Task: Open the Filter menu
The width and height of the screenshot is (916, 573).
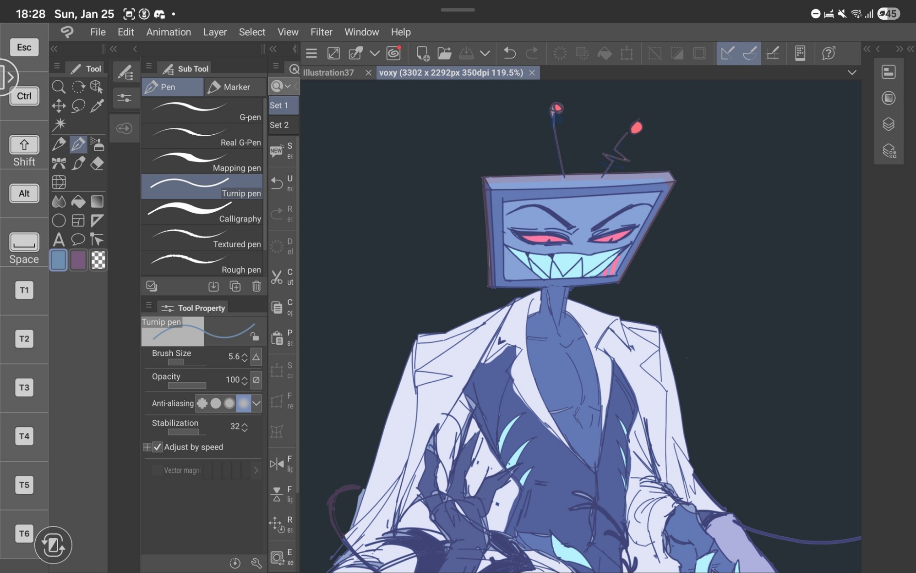Action: point(321,32)
